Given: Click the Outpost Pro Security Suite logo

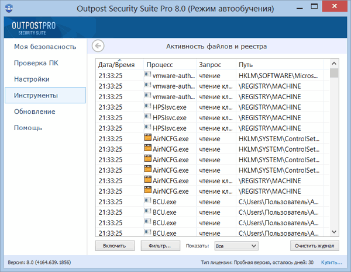Looking at the screenshot, I should click(x=37, y=29).
